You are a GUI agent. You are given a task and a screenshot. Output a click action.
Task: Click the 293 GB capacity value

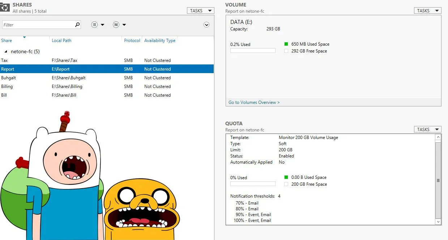click(273, 29)
